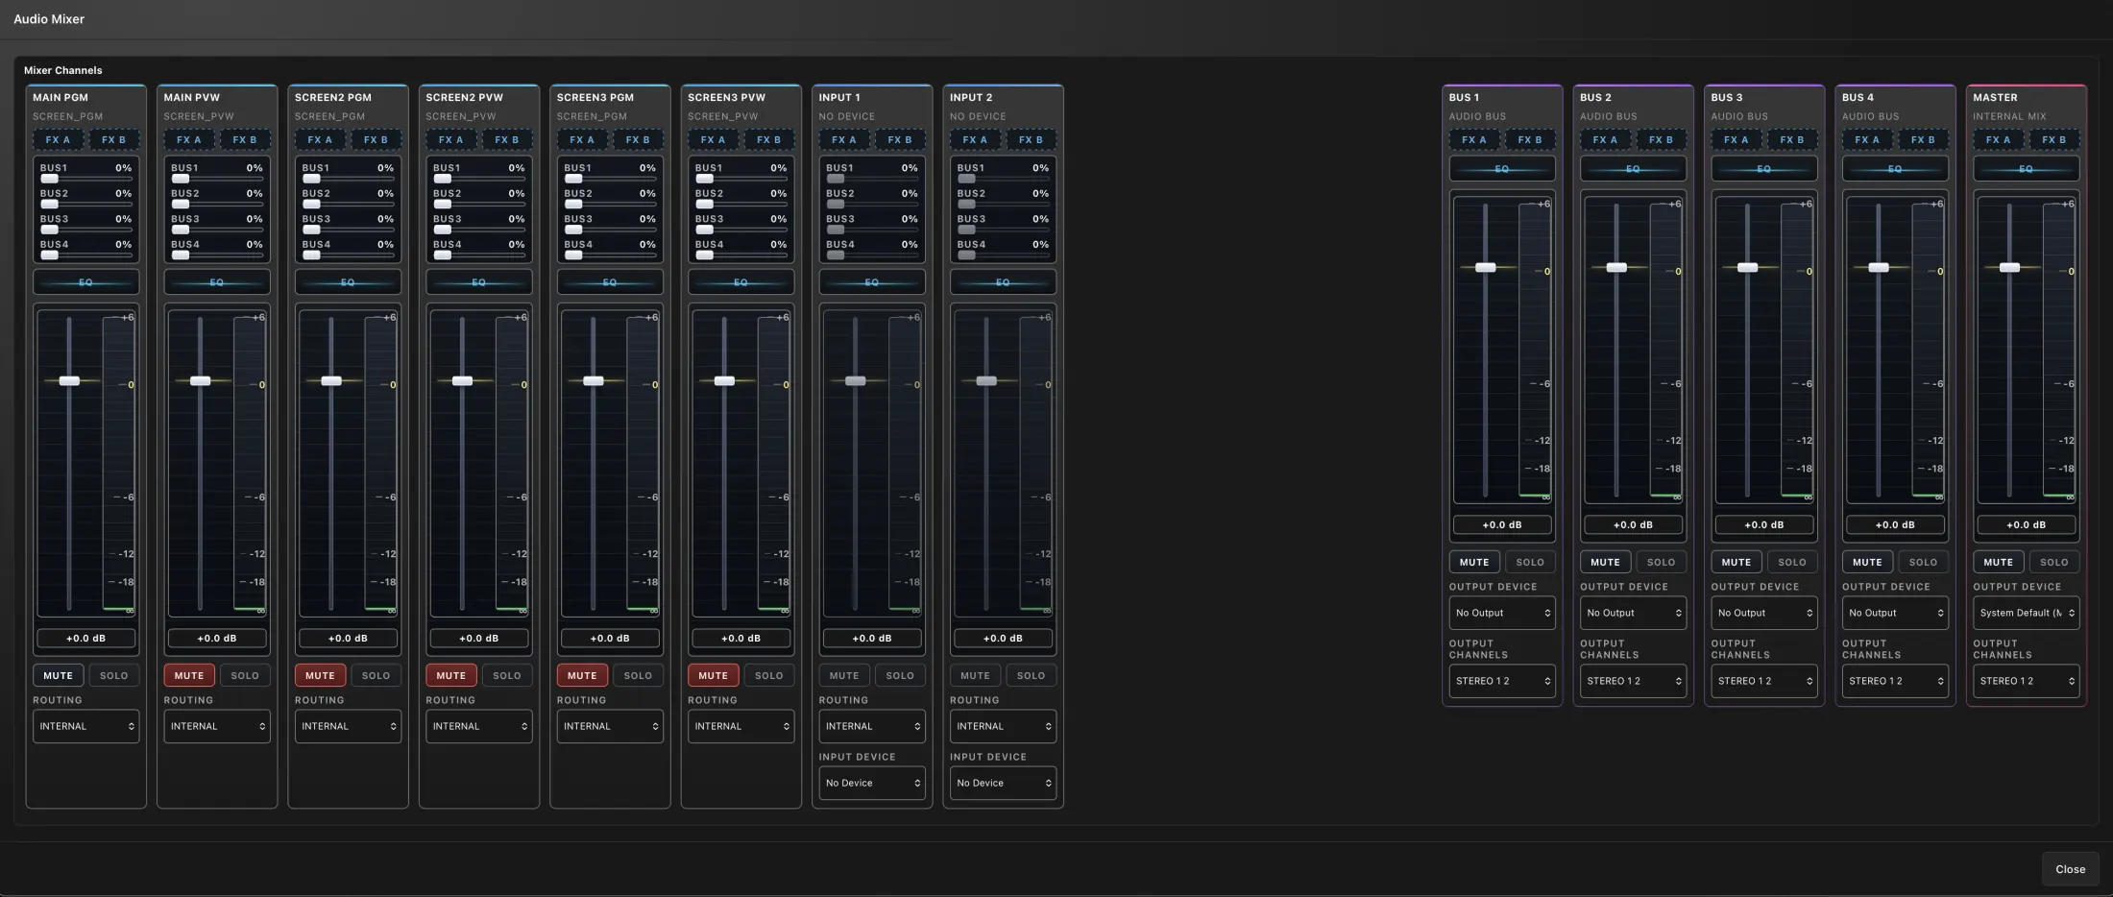Open BUS 1 output channels dropdown
2113x897 pixels.
pyautogui.click(x=1502, y=681)
